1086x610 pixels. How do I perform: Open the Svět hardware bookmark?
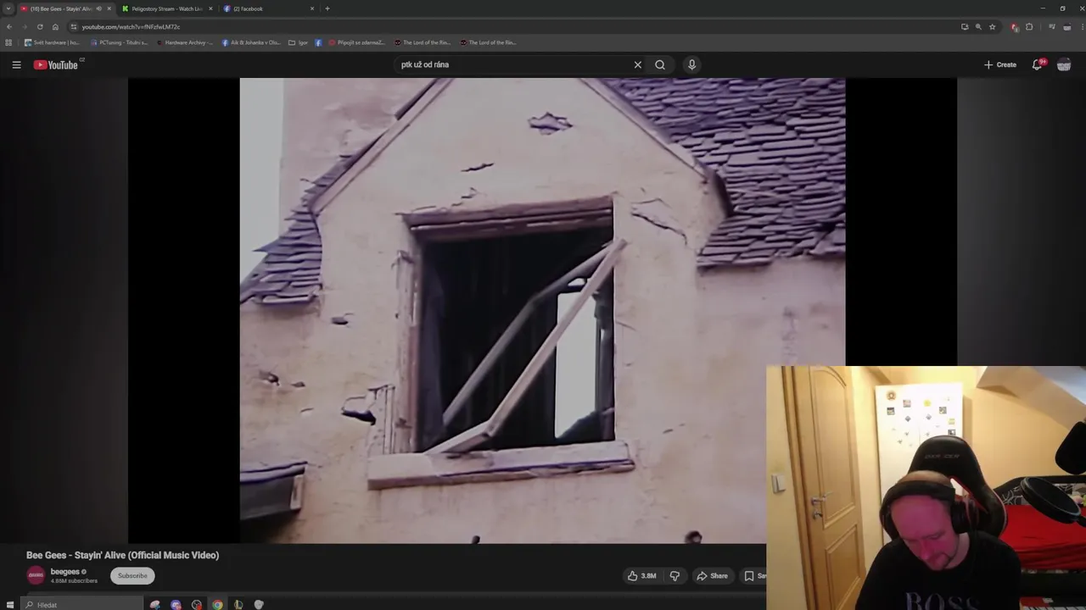51,42
